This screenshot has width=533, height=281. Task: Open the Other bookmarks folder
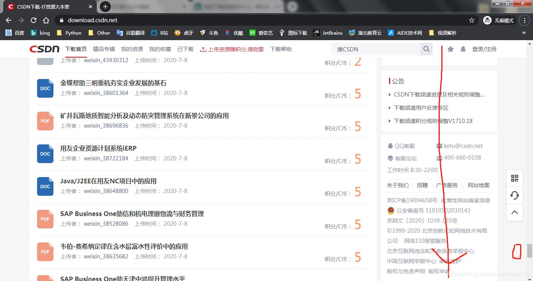99,33
